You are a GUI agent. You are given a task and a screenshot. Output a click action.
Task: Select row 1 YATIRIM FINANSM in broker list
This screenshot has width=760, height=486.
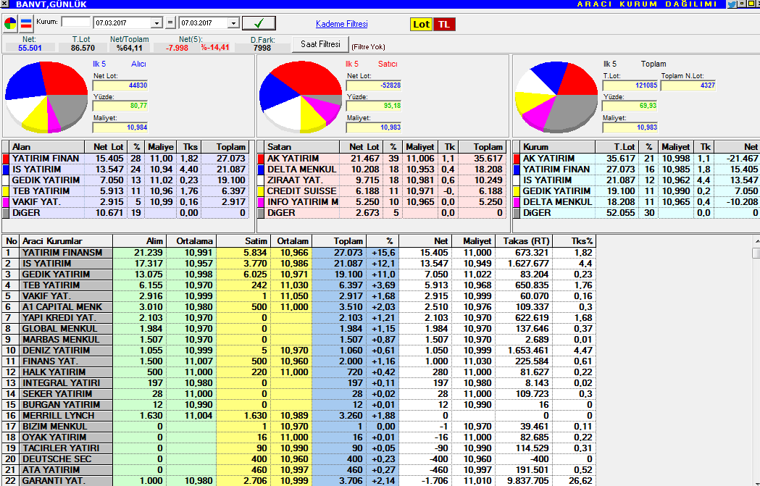pyautogui.click(x=299, y=253)
